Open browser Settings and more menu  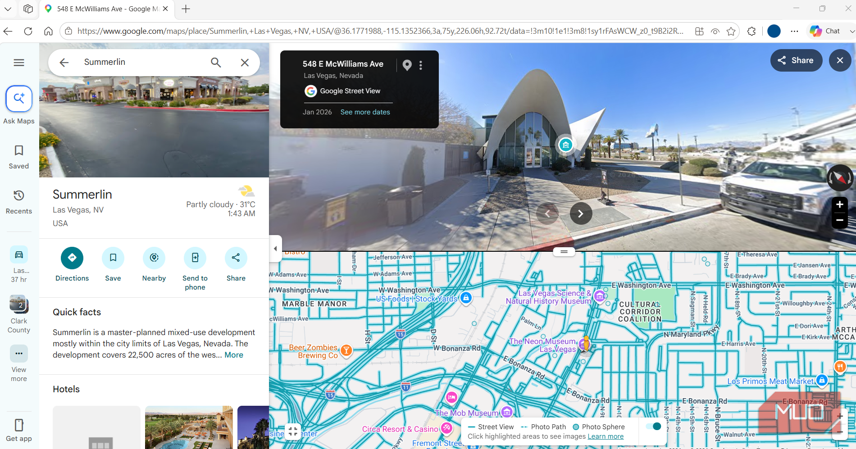pos(794,31)
